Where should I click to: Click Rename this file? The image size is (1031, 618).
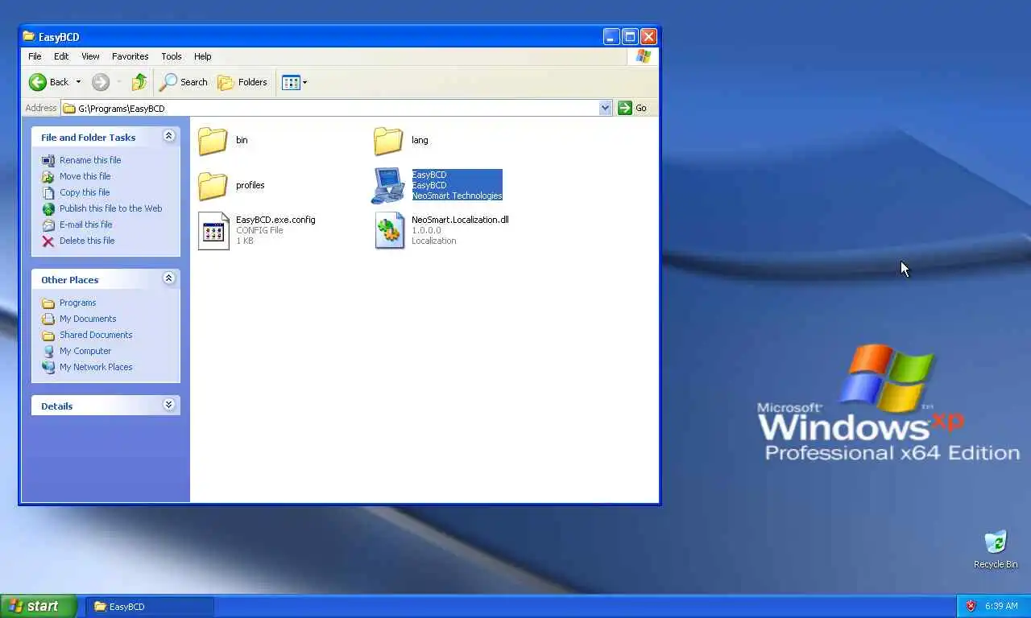tap(90, 160)
